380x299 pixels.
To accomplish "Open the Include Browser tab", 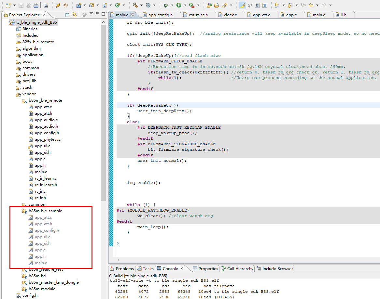I will (x=275, y=268).
